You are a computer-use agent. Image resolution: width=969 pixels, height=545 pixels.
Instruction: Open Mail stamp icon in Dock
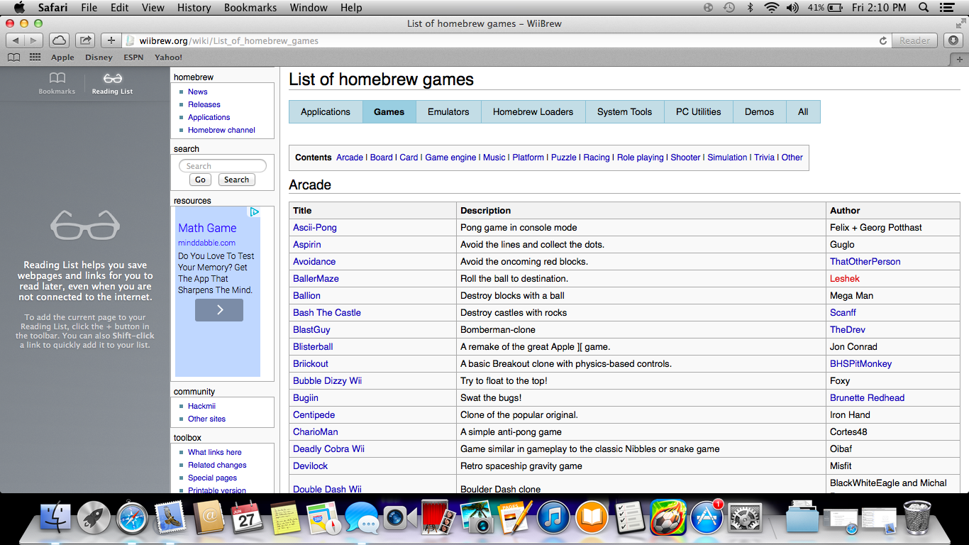pos(170,518)
